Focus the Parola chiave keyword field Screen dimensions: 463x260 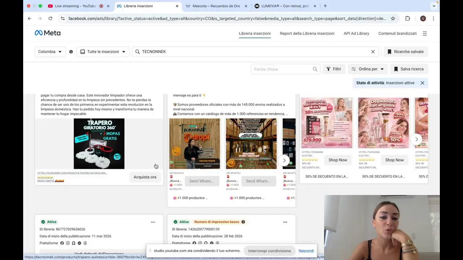coord(285,69)
